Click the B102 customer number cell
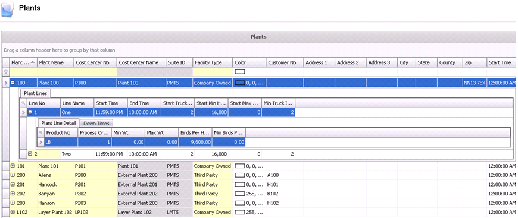 285,194
